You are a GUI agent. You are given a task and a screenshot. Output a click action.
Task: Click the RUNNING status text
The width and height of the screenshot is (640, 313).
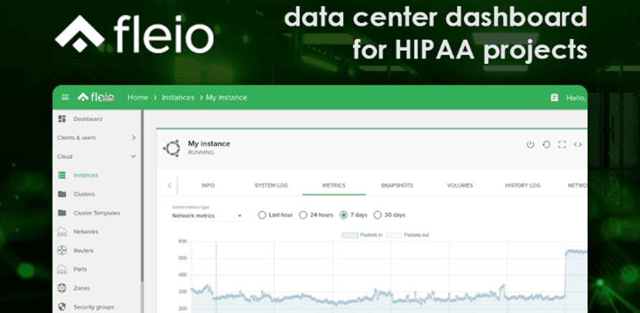(201, 153)
